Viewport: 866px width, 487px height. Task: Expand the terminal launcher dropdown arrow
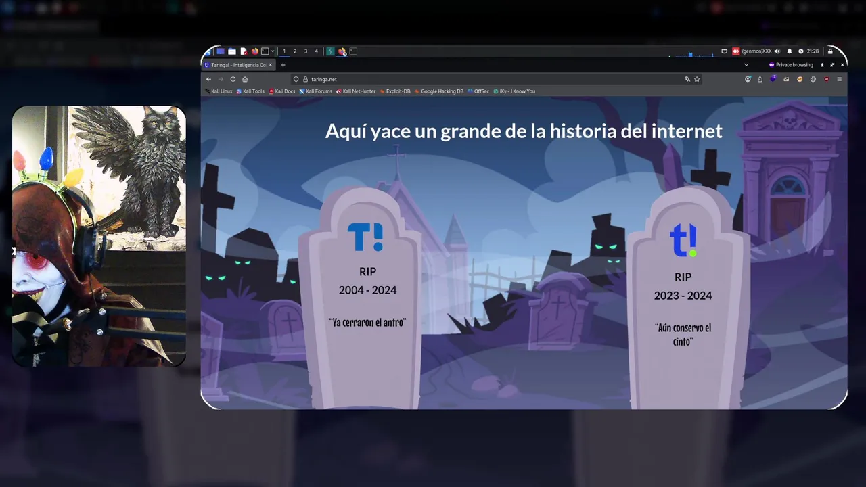[x=273, y=51]
